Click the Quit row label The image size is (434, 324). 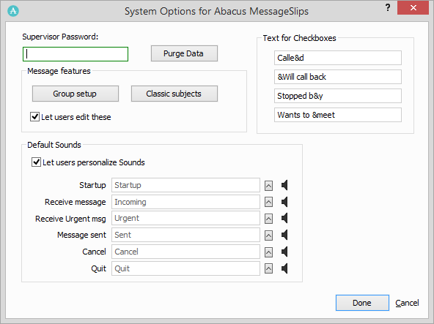click(98, 268)
